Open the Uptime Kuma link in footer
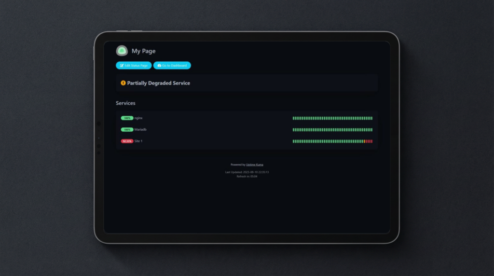Screen dimensions: 494x276 255,165
